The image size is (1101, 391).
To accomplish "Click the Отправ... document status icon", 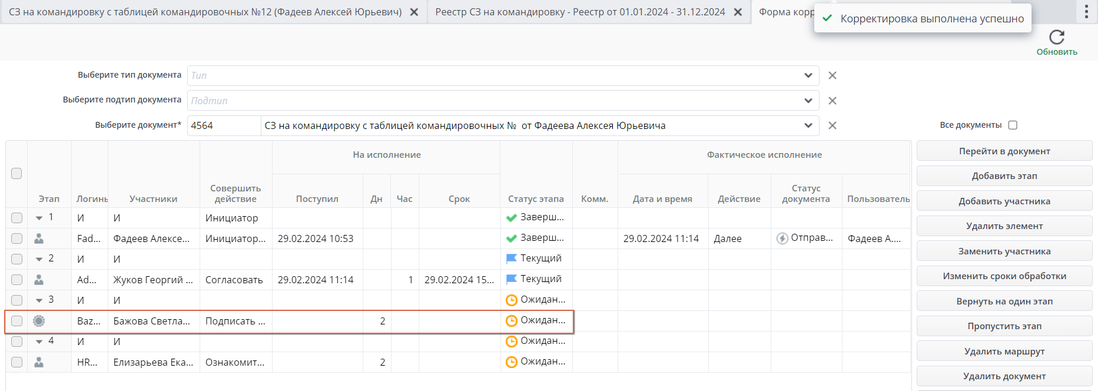I will pos(782,238).
